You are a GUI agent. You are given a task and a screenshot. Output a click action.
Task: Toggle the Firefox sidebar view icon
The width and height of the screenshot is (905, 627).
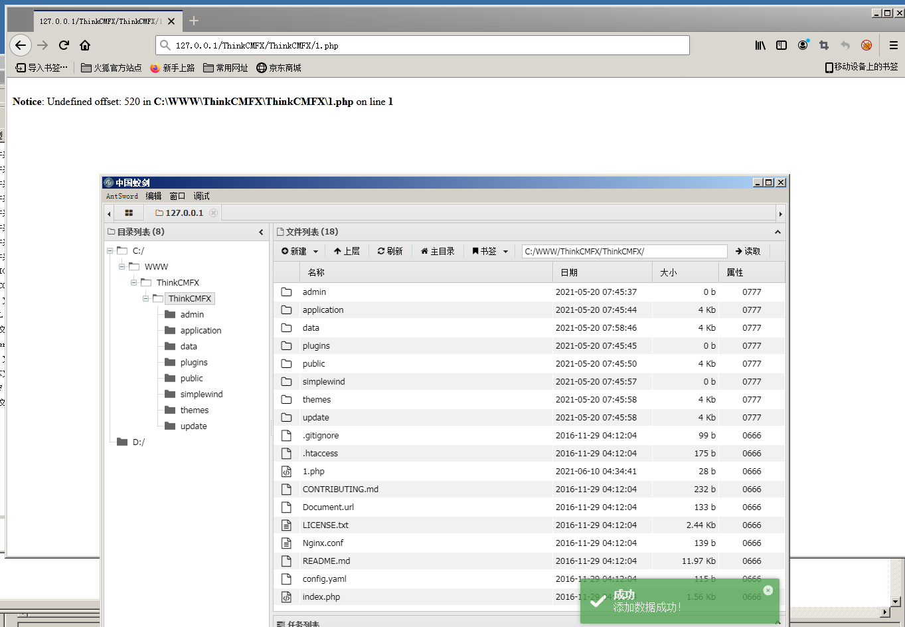point(782,45)
